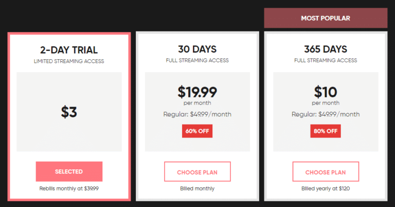
Task: Select the 2-DAY TRIAL heading
Action: [x=69, y=50]
